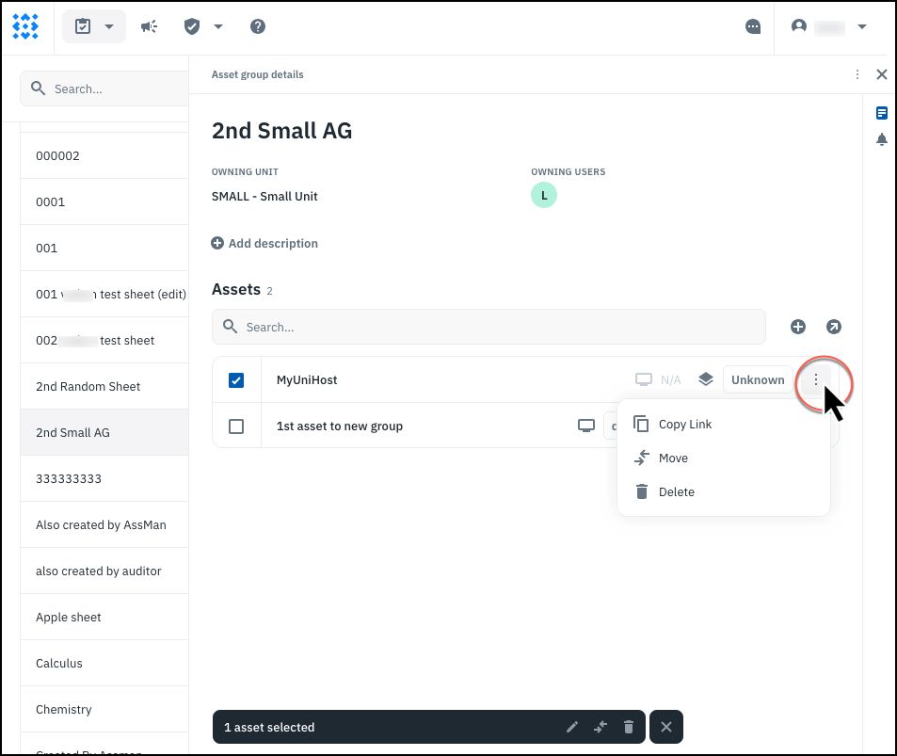The width and height of the screenshot is (897, 756).
Task: Uncheck the MyUniHost checkbox
Action: click(x=236, y=380)
